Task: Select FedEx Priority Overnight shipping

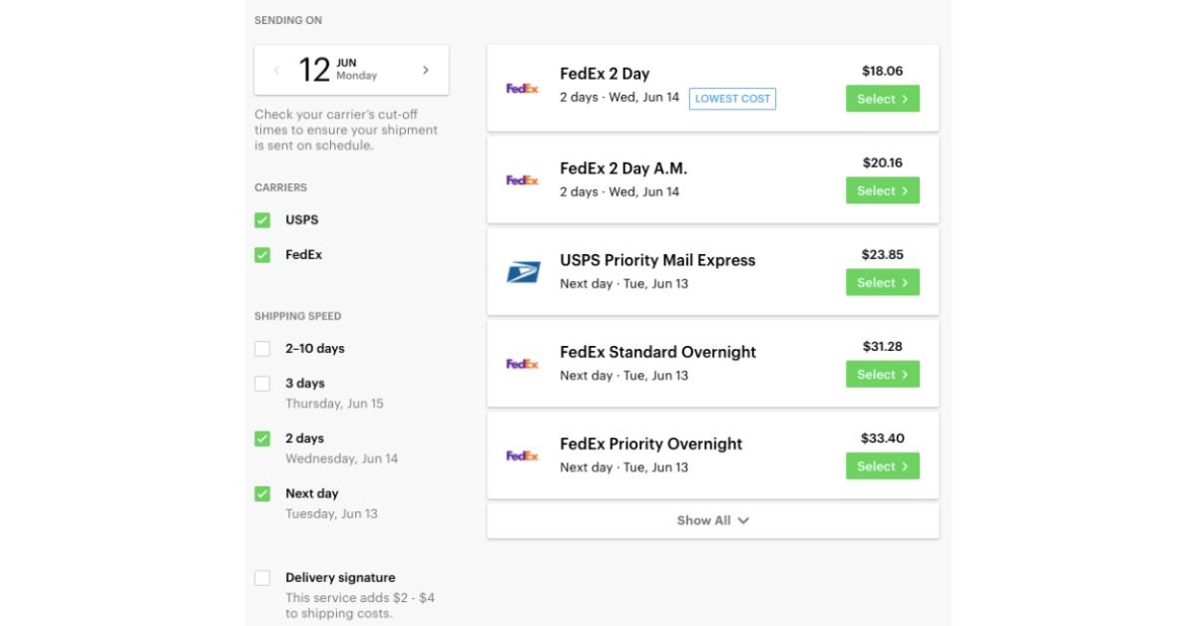Action: click(x=882, y=466)
